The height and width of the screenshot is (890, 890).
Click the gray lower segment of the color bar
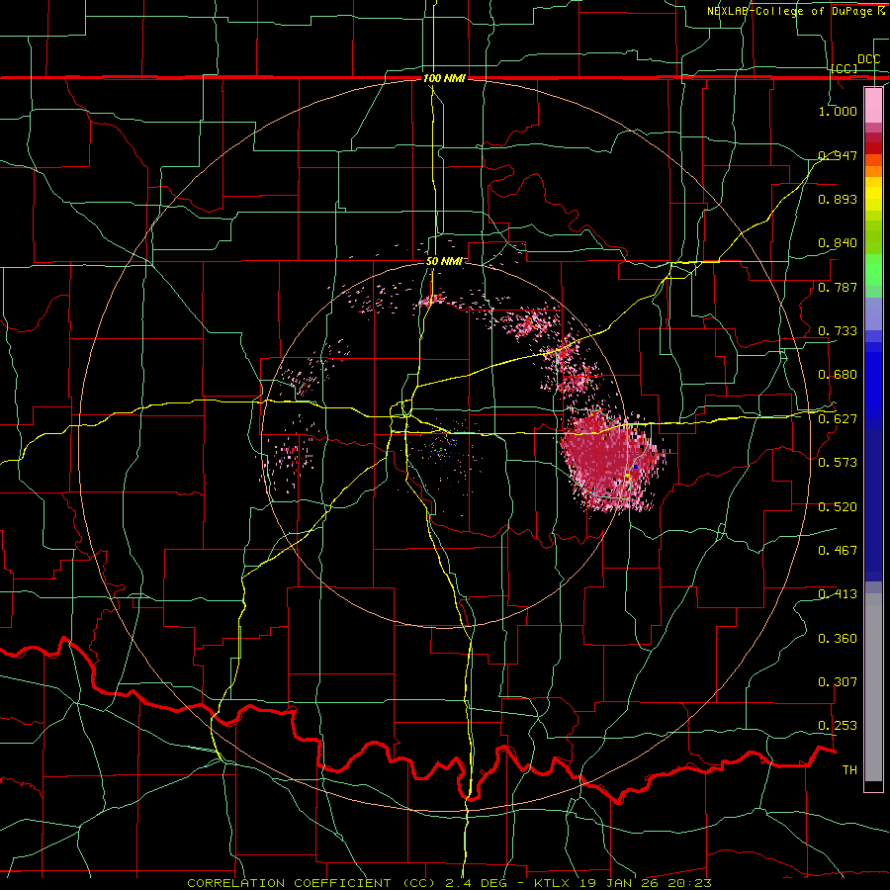873,687
